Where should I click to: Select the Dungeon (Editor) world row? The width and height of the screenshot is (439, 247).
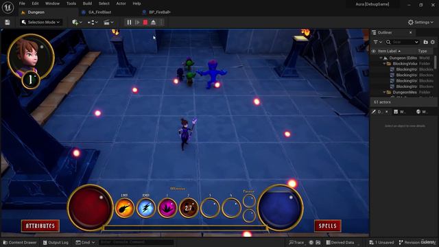click(x=403, y=58)
